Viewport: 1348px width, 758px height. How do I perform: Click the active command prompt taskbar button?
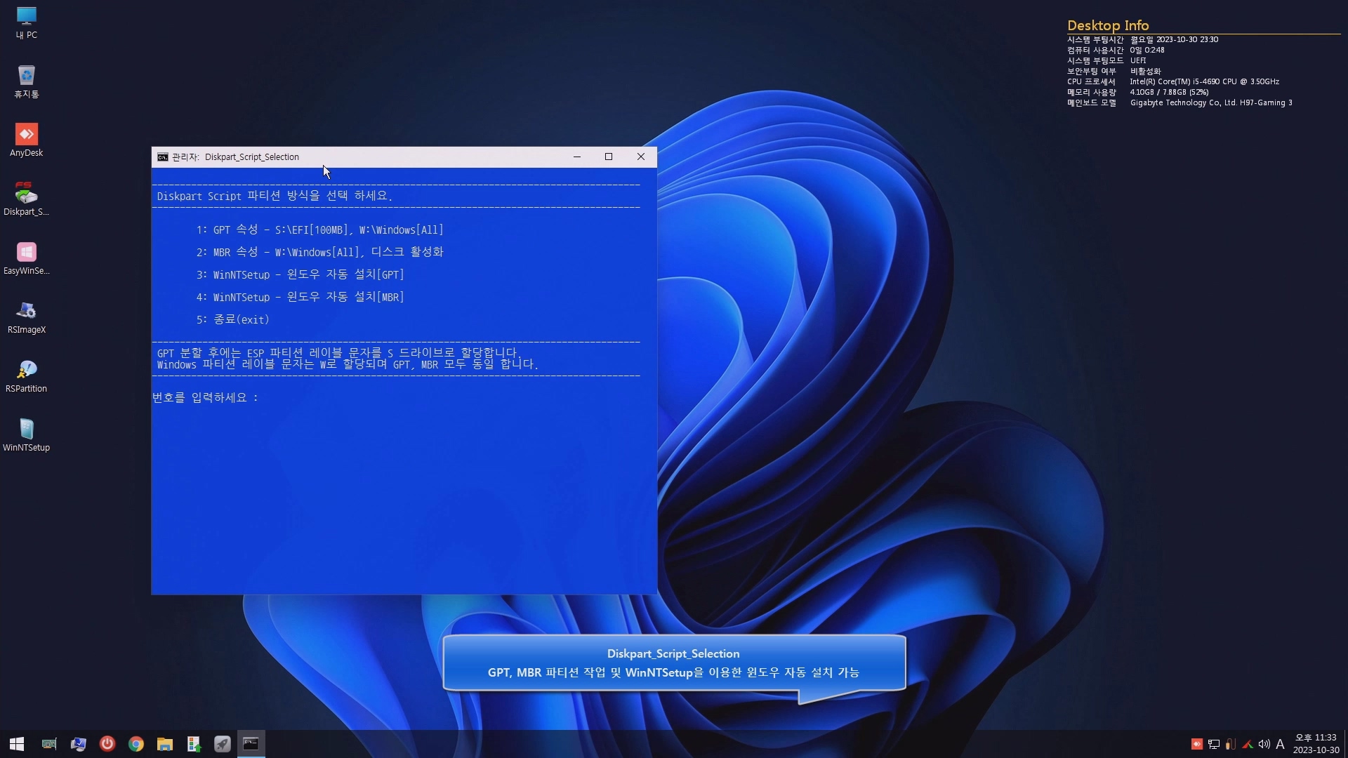[251, 744]
